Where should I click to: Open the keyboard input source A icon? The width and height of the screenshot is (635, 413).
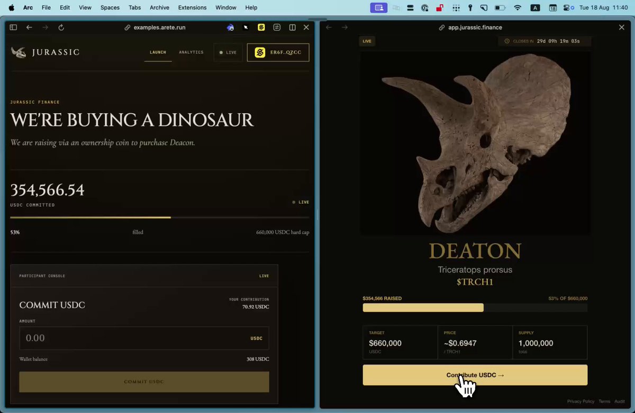(535, 7)
